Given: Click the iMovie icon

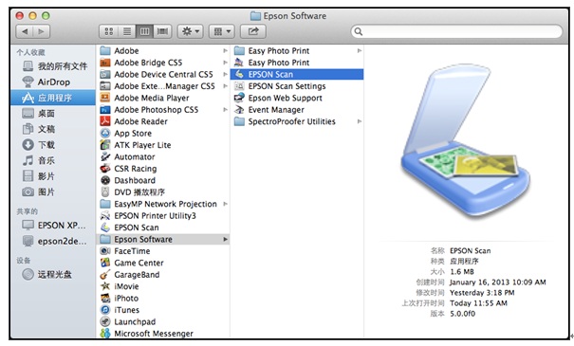Looking at the screenshot, I should (x=105, y=286).
